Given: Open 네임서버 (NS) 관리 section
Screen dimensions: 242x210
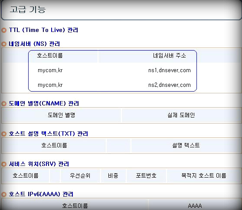Looking at the screenshot, I should click(34, 44).
